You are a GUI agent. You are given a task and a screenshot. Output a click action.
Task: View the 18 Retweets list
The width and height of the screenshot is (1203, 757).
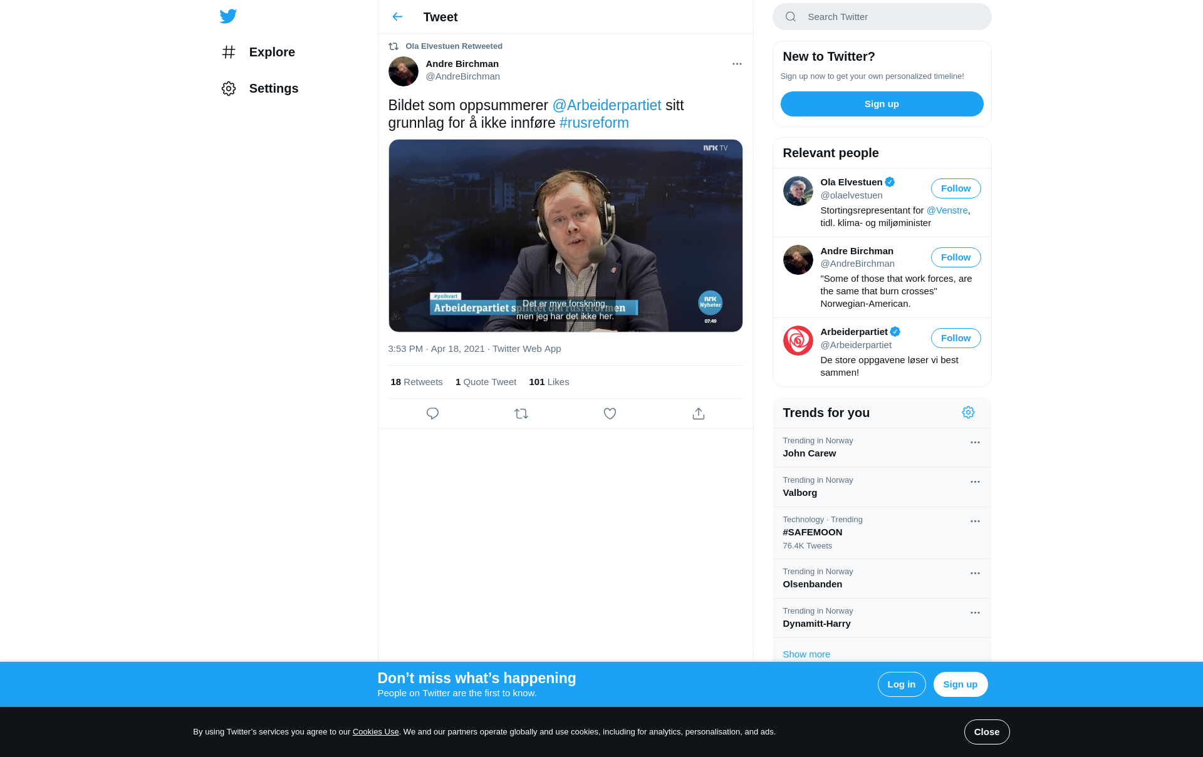[417, 382]
